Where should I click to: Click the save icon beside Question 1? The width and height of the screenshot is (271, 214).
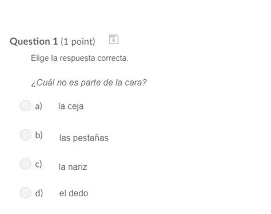[x=114, y=40]
